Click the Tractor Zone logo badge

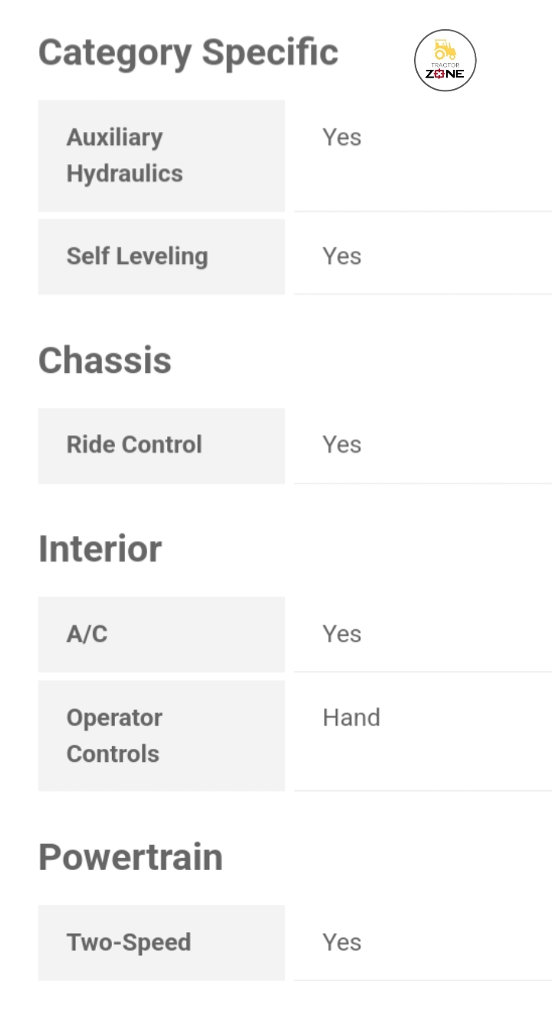coord(445,61)
